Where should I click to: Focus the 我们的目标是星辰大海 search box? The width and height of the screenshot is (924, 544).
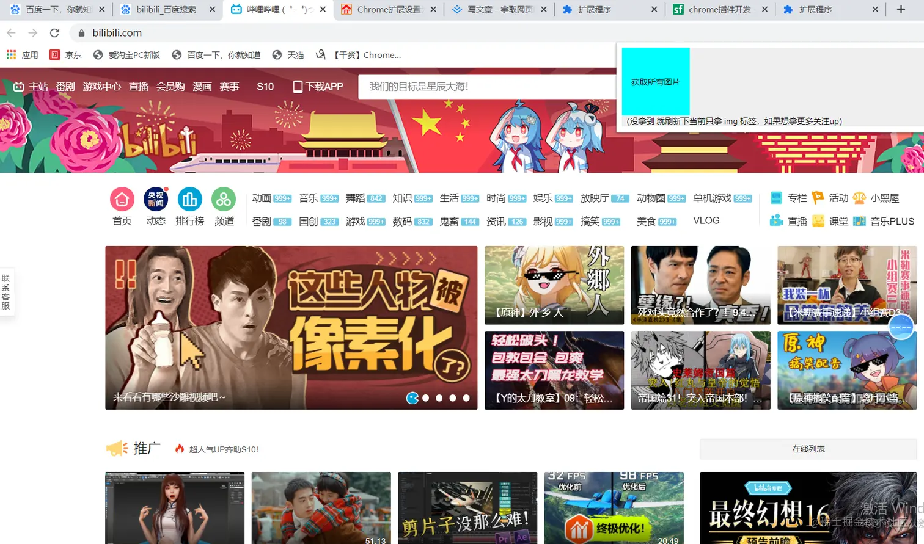point(487,87)
